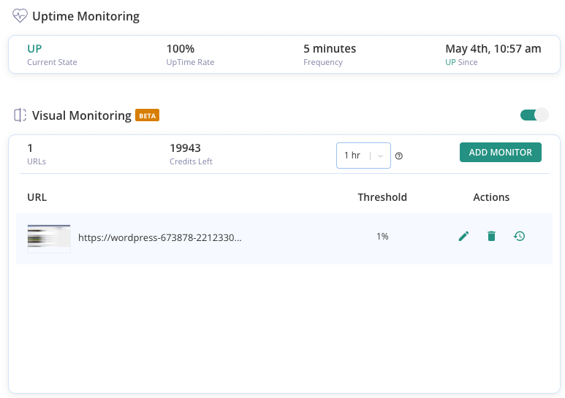Select the URLs count label
This screenshot has width=565, height=398.
[37, 161]
